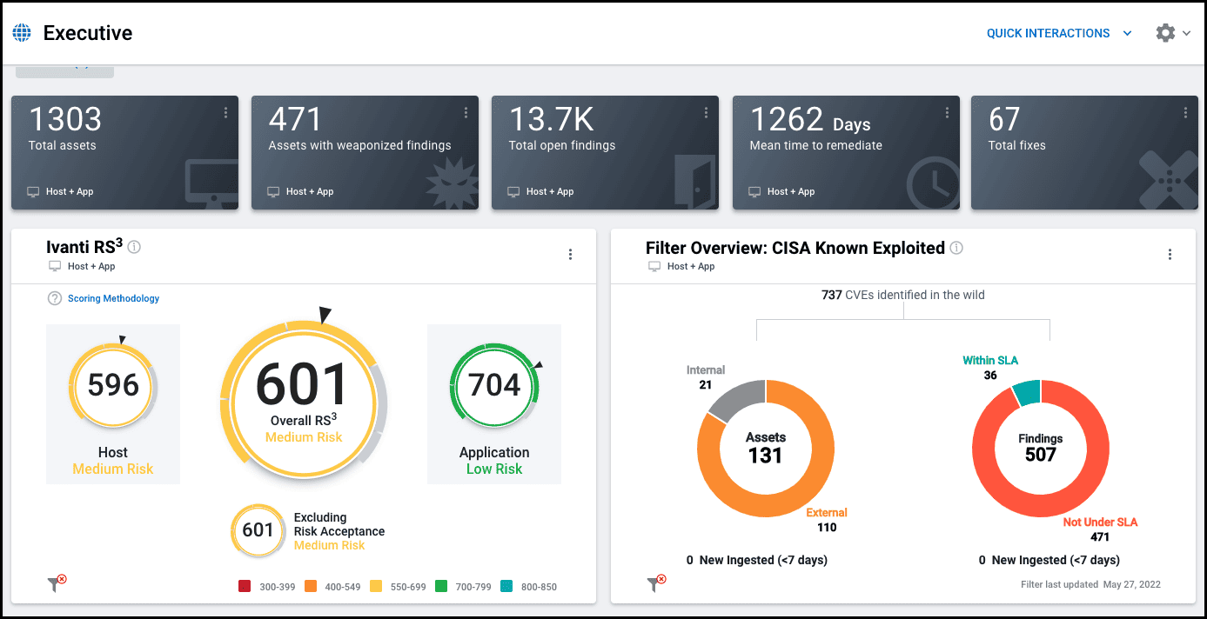Expand the Quick Interactions dropdown arrow
The height and width of the screenshot is (619, 1207).
point(1128,32)
